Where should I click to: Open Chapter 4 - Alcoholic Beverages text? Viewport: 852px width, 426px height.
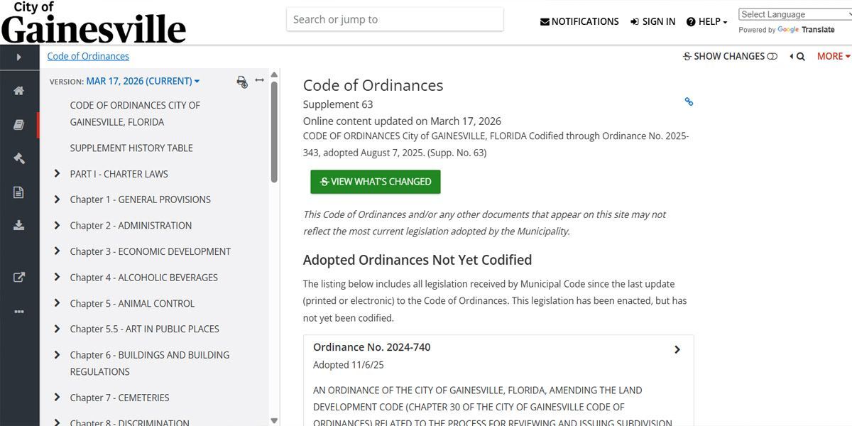click(x=144, y=278)
